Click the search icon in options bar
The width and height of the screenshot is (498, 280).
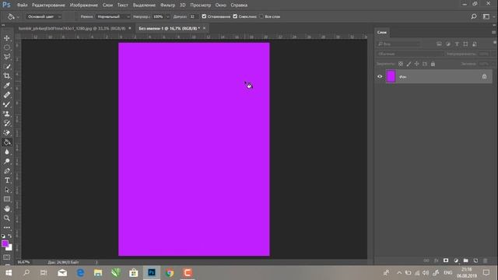474,16
